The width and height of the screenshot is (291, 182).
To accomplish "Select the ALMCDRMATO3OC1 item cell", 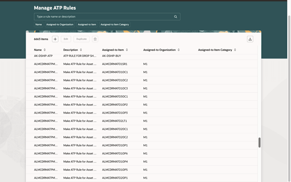I will 115,97.
